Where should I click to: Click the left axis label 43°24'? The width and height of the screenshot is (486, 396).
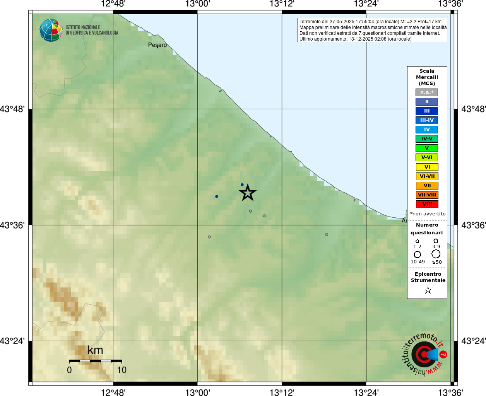(12, 341)
